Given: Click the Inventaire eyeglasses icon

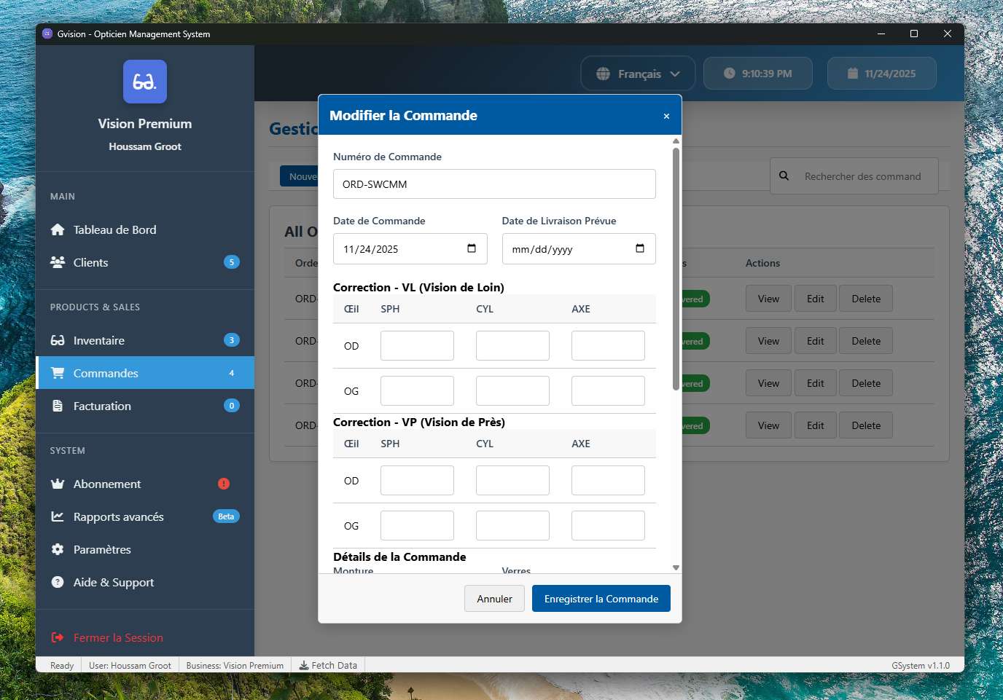Looking at the screenshot, I should tap(58, 340).
